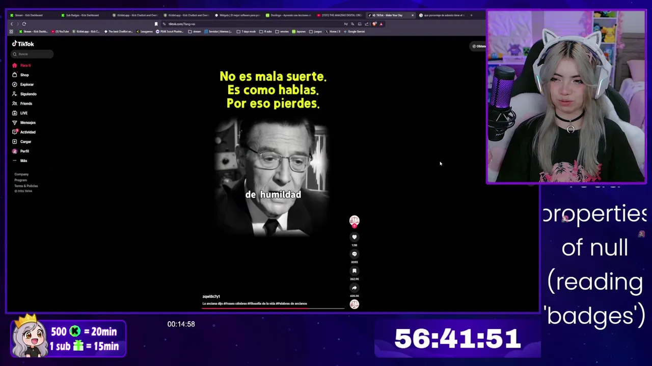Open the PEAK Scout Plushie bookmark
652x366 pixels.
point(170,32)
